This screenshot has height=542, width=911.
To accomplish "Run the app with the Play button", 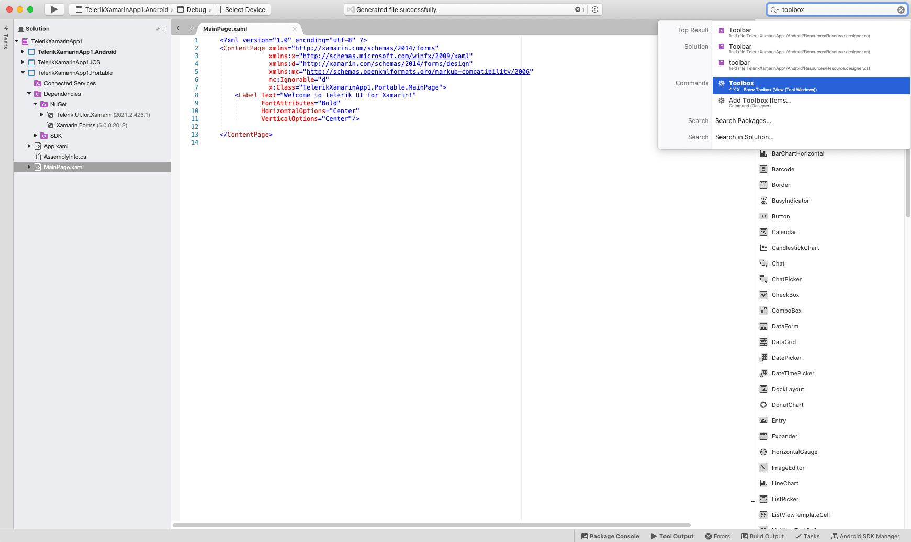I will coord(54,9).
